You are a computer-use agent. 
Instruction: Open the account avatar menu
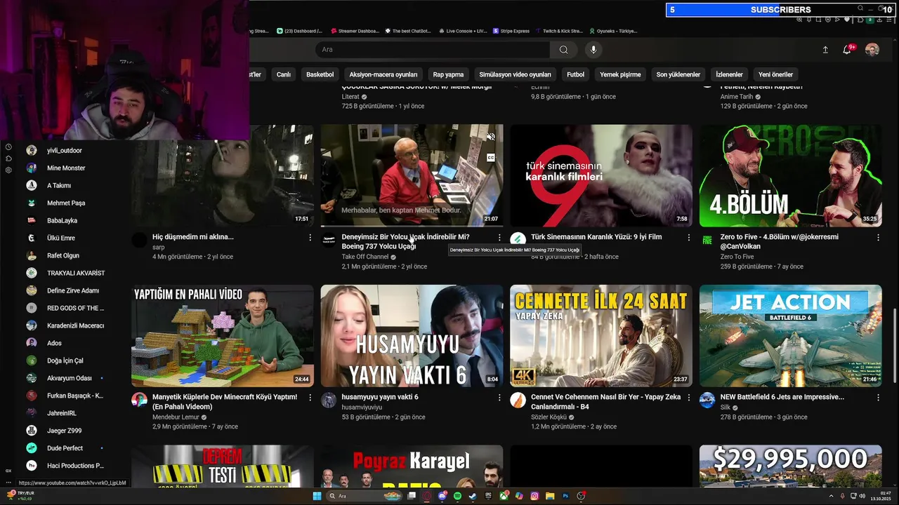[872, 50]
